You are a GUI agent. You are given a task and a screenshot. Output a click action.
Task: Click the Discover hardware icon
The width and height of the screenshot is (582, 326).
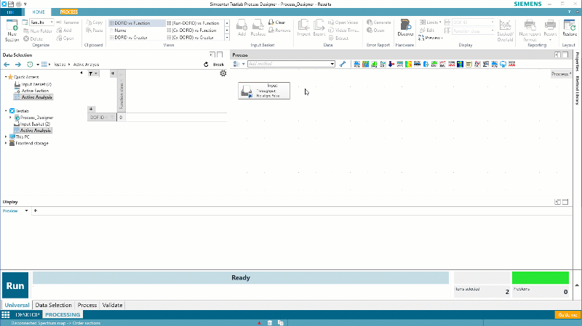pos(406,30)
